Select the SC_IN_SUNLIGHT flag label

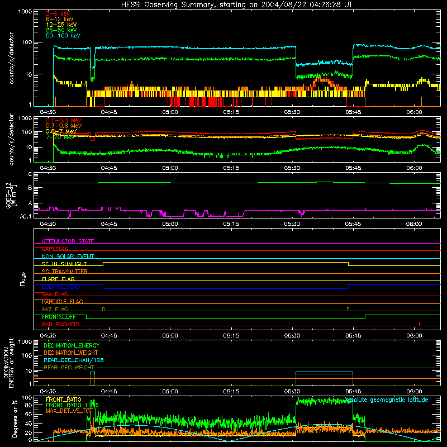click(64, 264)
